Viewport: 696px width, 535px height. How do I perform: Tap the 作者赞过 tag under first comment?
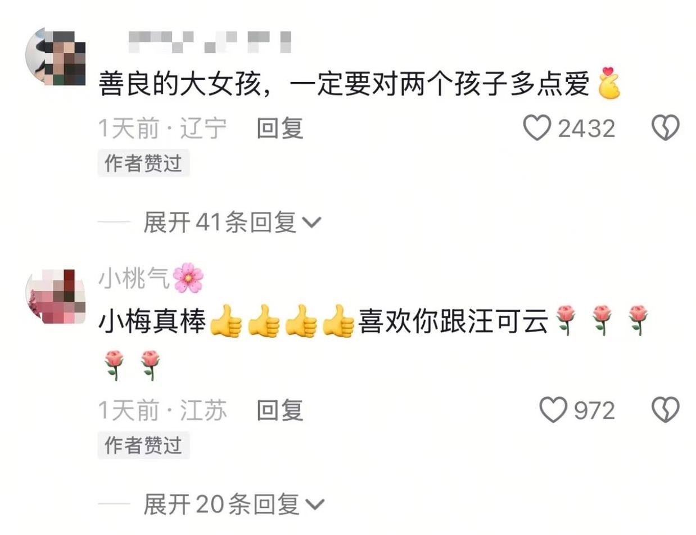click(143, 163)
